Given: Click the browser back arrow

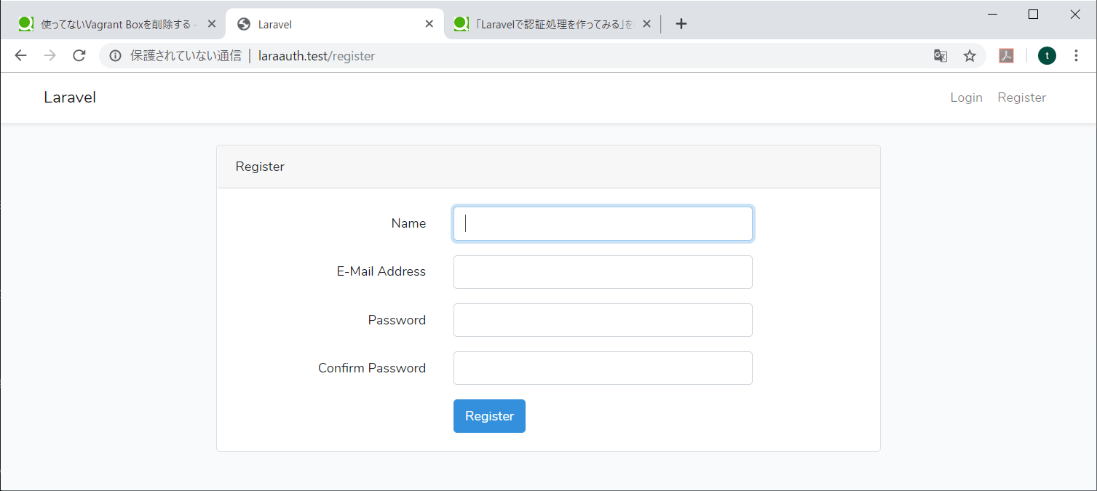Looking at the screenshot, I should pos(20,56).
